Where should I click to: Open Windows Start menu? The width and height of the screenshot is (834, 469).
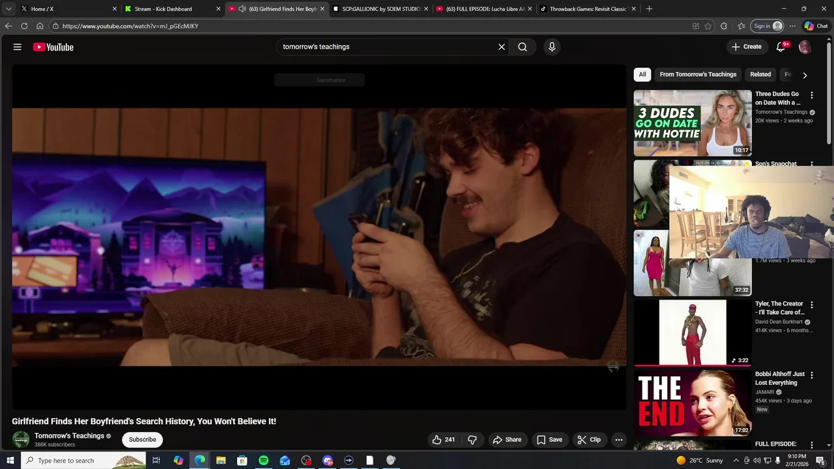coord(10,461)
